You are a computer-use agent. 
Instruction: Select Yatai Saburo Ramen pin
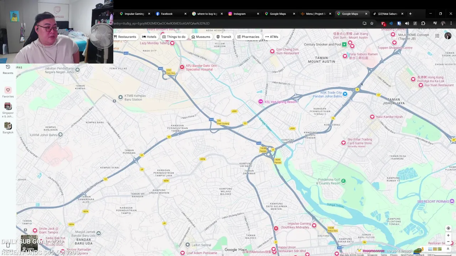(345, 56)
